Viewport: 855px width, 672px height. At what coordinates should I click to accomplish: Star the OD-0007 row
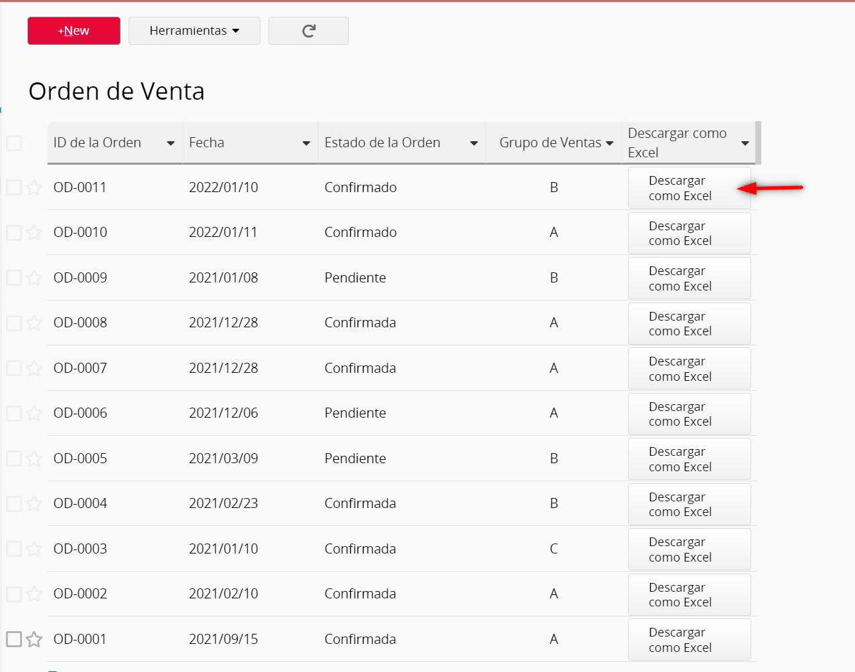pos(33,367)
